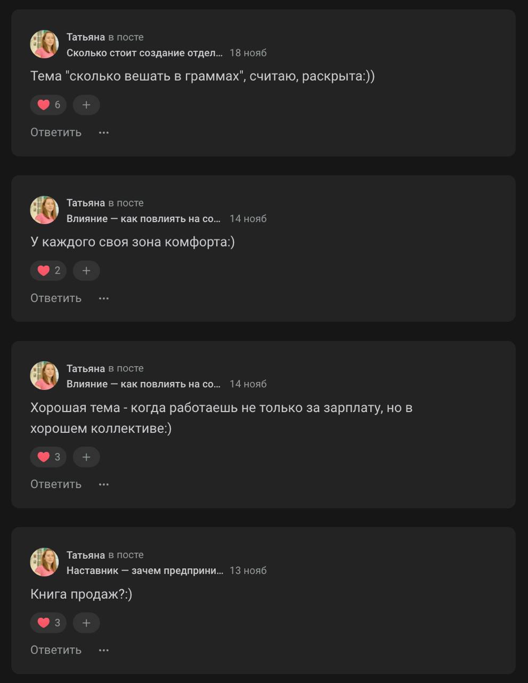Click the plus reaction icon on хорошем коллективе comment
This screenshot has height=683, width=528.
(x=86, y=457)
